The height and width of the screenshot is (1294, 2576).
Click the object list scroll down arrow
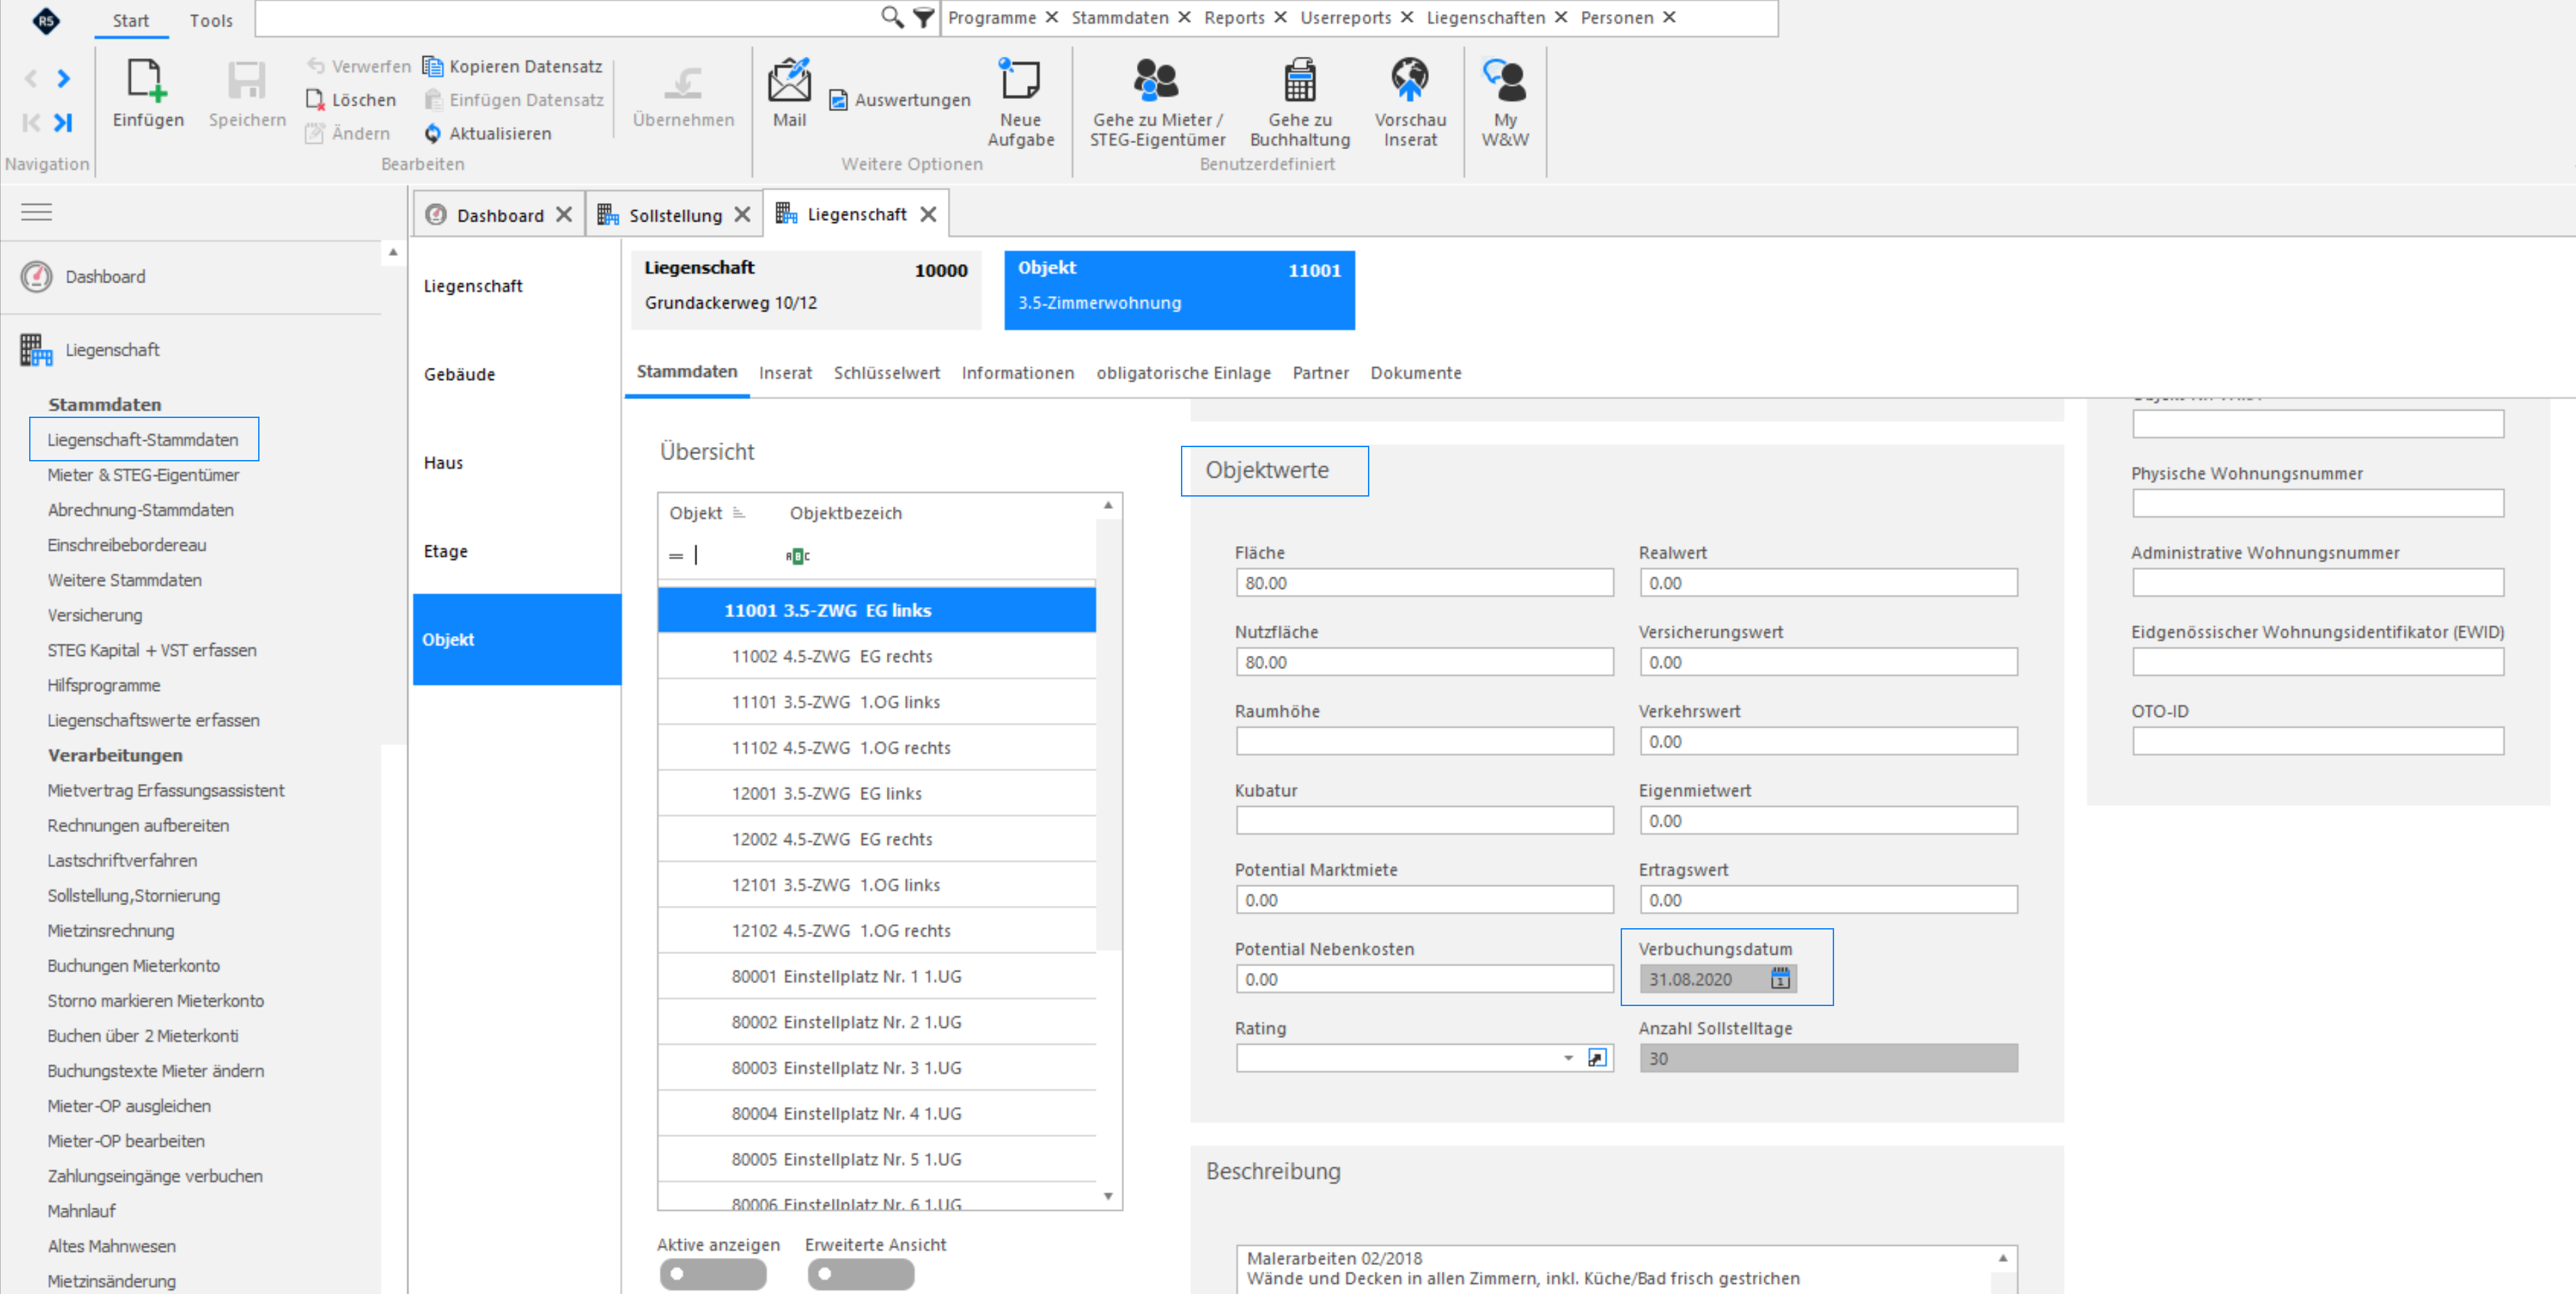pyautogui.click(x=1107, y=1196)
